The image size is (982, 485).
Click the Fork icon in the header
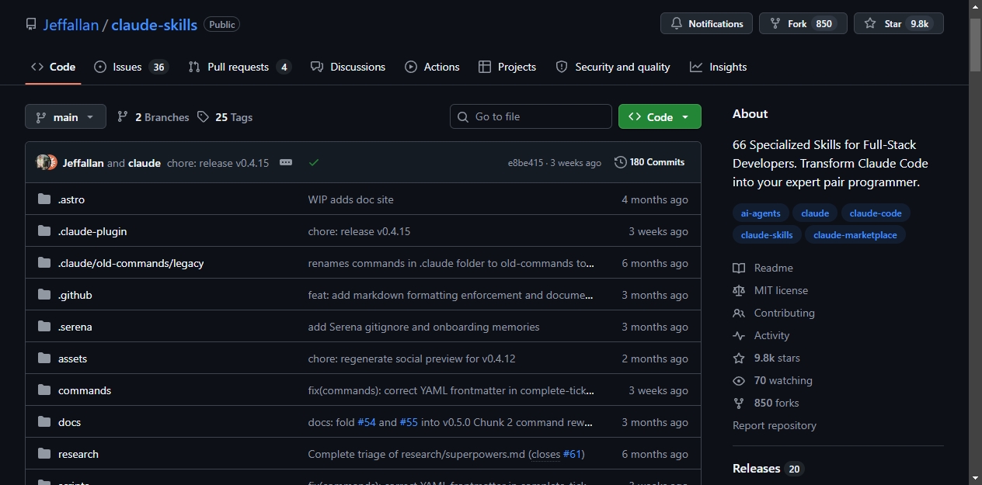[x=775, y=24]
